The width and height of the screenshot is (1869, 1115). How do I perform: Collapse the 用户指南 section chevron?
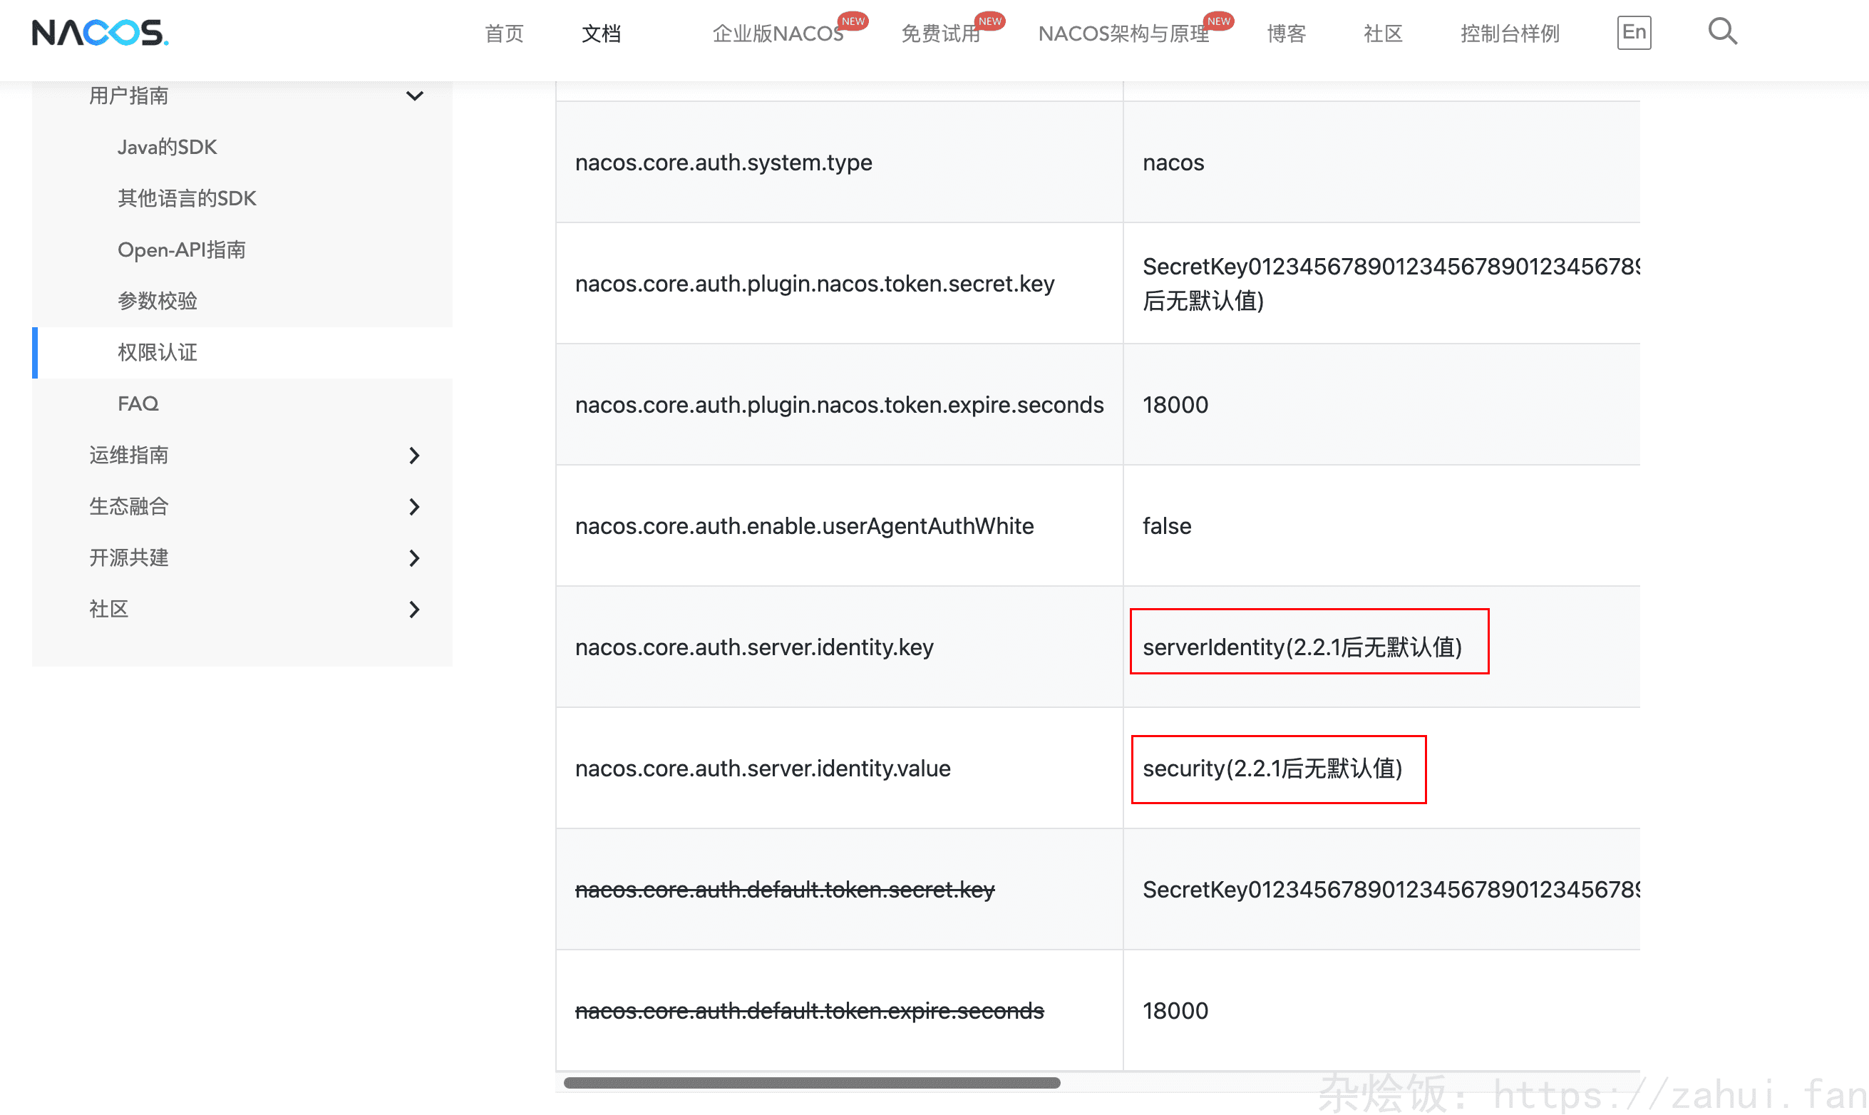point(414,96)
